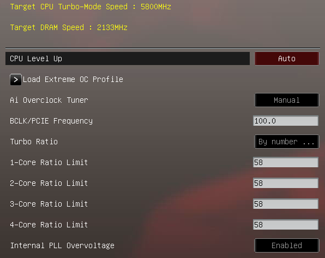Toggle Internal PLL Overvoltage Enabled option
This screenshot has height=258, width=325.
coord(287,245)
